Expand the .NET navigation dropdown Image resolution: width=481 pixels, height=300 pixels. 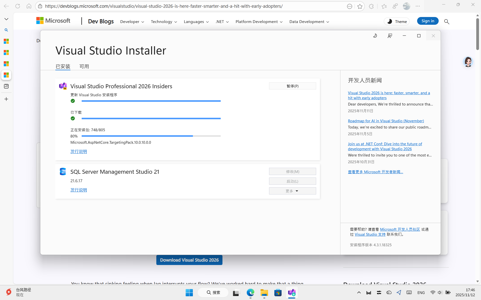click(222, 22)
